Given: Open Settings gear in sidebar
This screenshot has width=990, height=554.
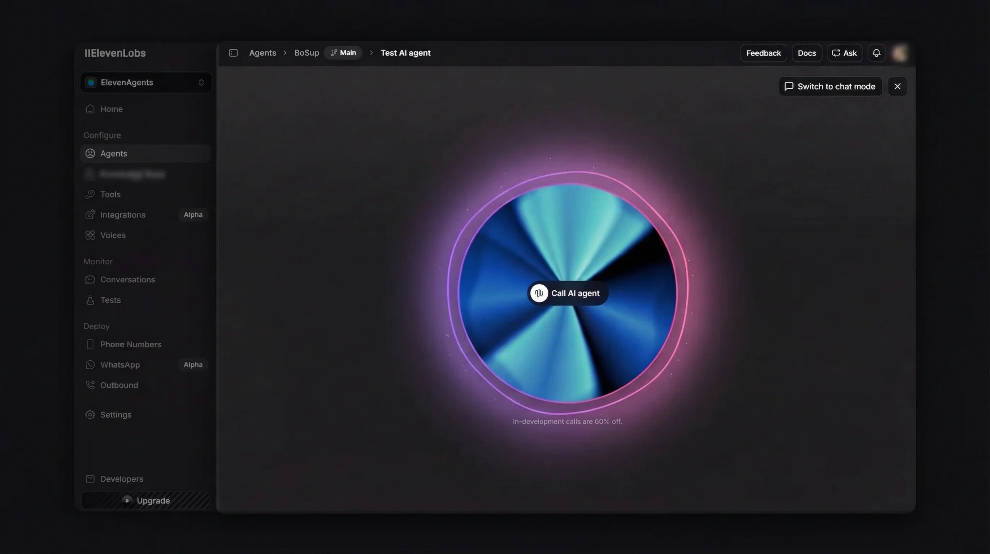Looking at the screenshot, I should [90, 415].
